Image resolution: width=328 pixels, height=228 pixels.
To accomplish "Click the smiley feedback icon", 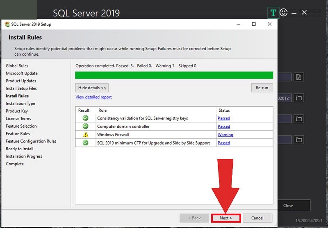I will click(283, 13).
